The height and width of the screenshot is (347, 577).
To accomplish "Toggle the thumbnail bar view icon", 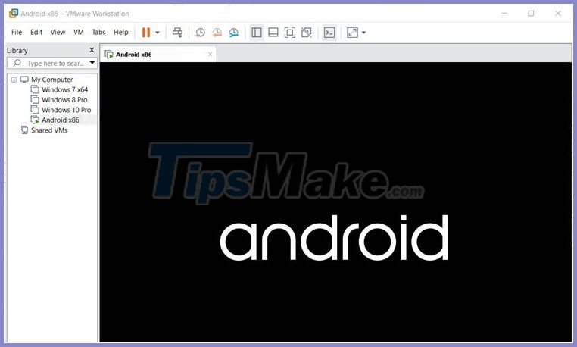I will click(x=273, y=33).
